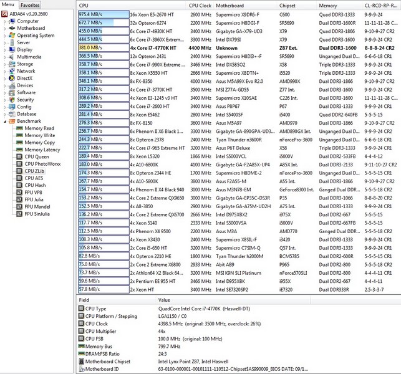Viewport: 401px width, 374px height.
Task: Click the Display monitor icon
Action: pos(12,50)
